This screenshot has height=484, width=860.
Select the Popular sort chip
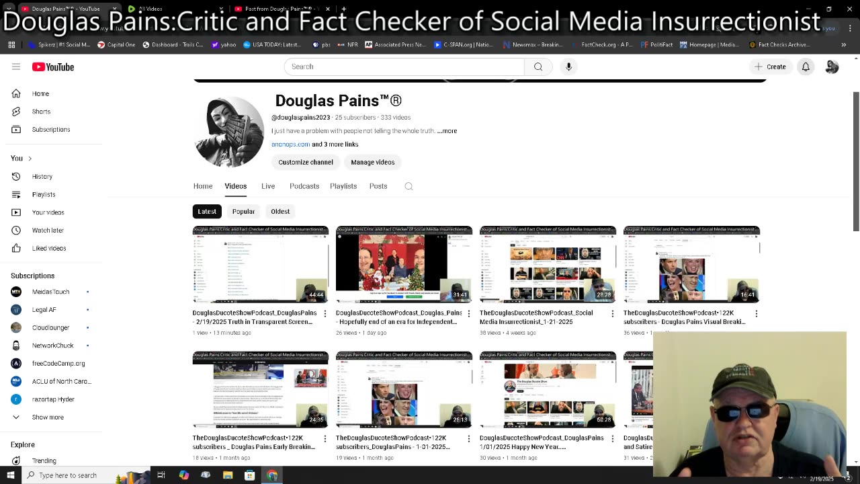pos(243,211)
